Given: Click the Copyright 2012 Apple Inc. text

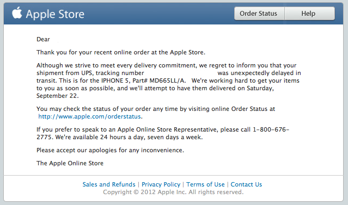Looking at the screenshot, I should pos(173,192).
